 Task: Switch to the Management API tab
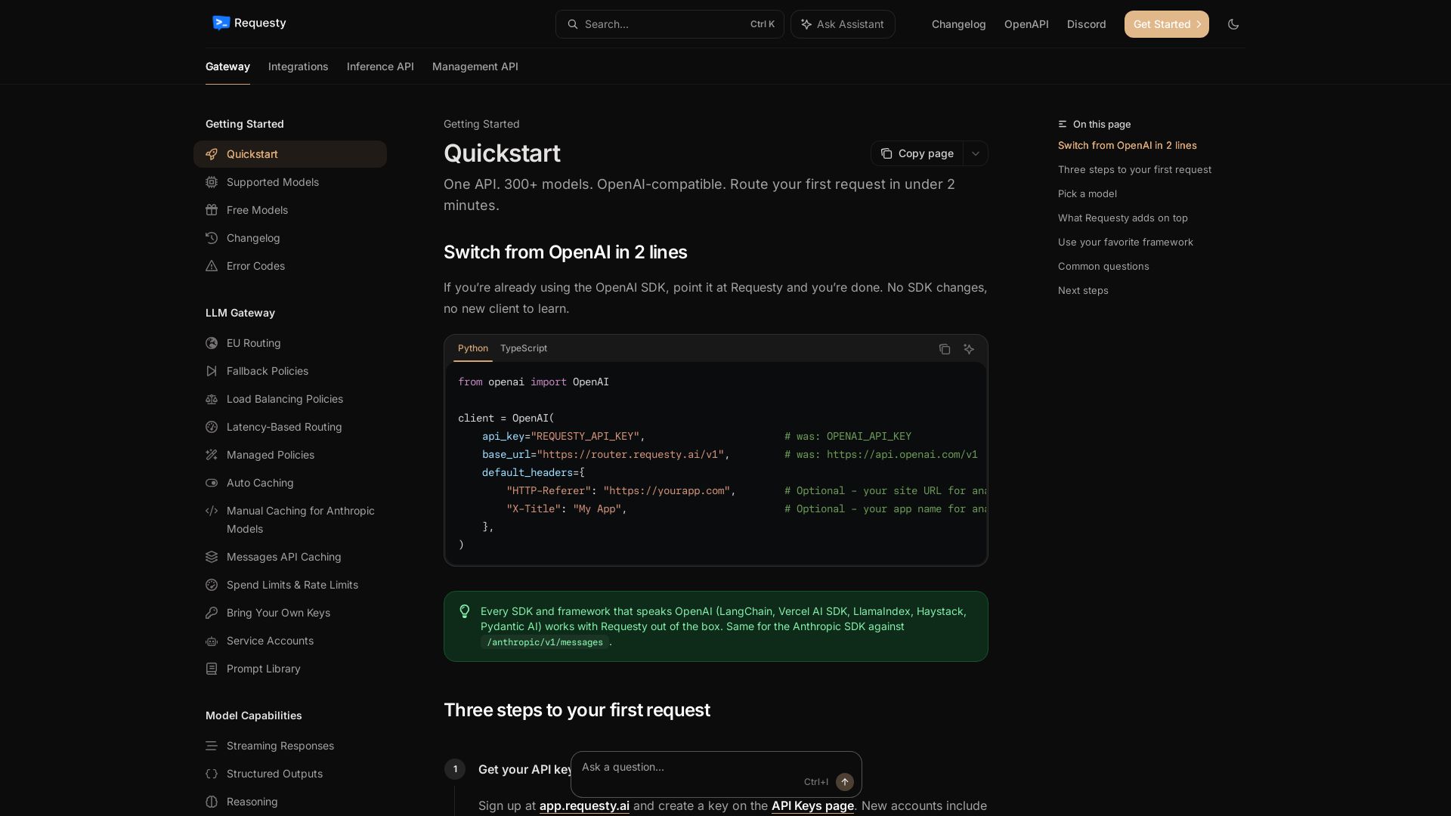(475, 66)
